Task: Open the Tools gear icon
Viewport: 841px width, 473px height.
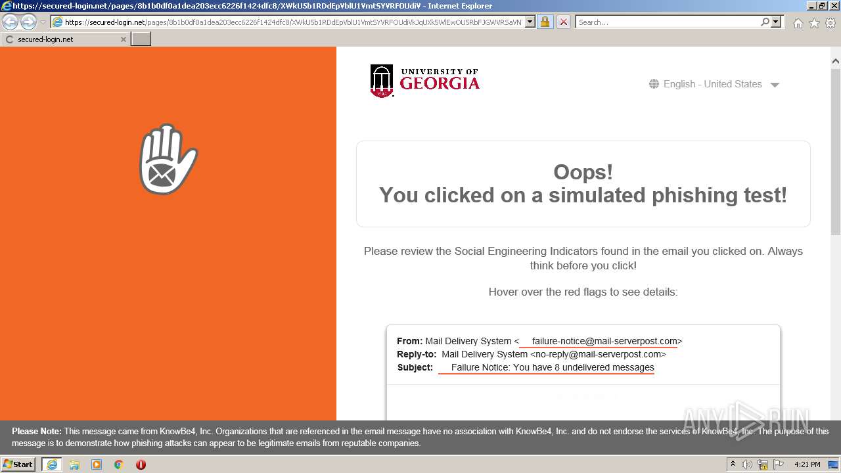Action: tap(830, 22)
